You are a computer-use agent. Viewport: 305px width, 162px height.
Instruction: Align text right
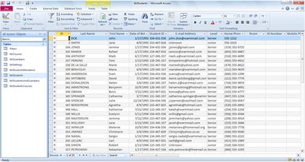[248, 22]
